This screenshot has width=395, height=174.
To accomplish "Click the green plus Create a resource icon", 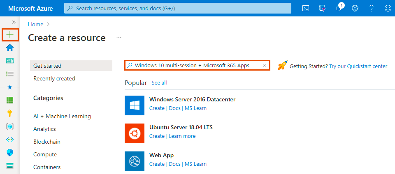I will pyautogui.click(x=10, y=35).
